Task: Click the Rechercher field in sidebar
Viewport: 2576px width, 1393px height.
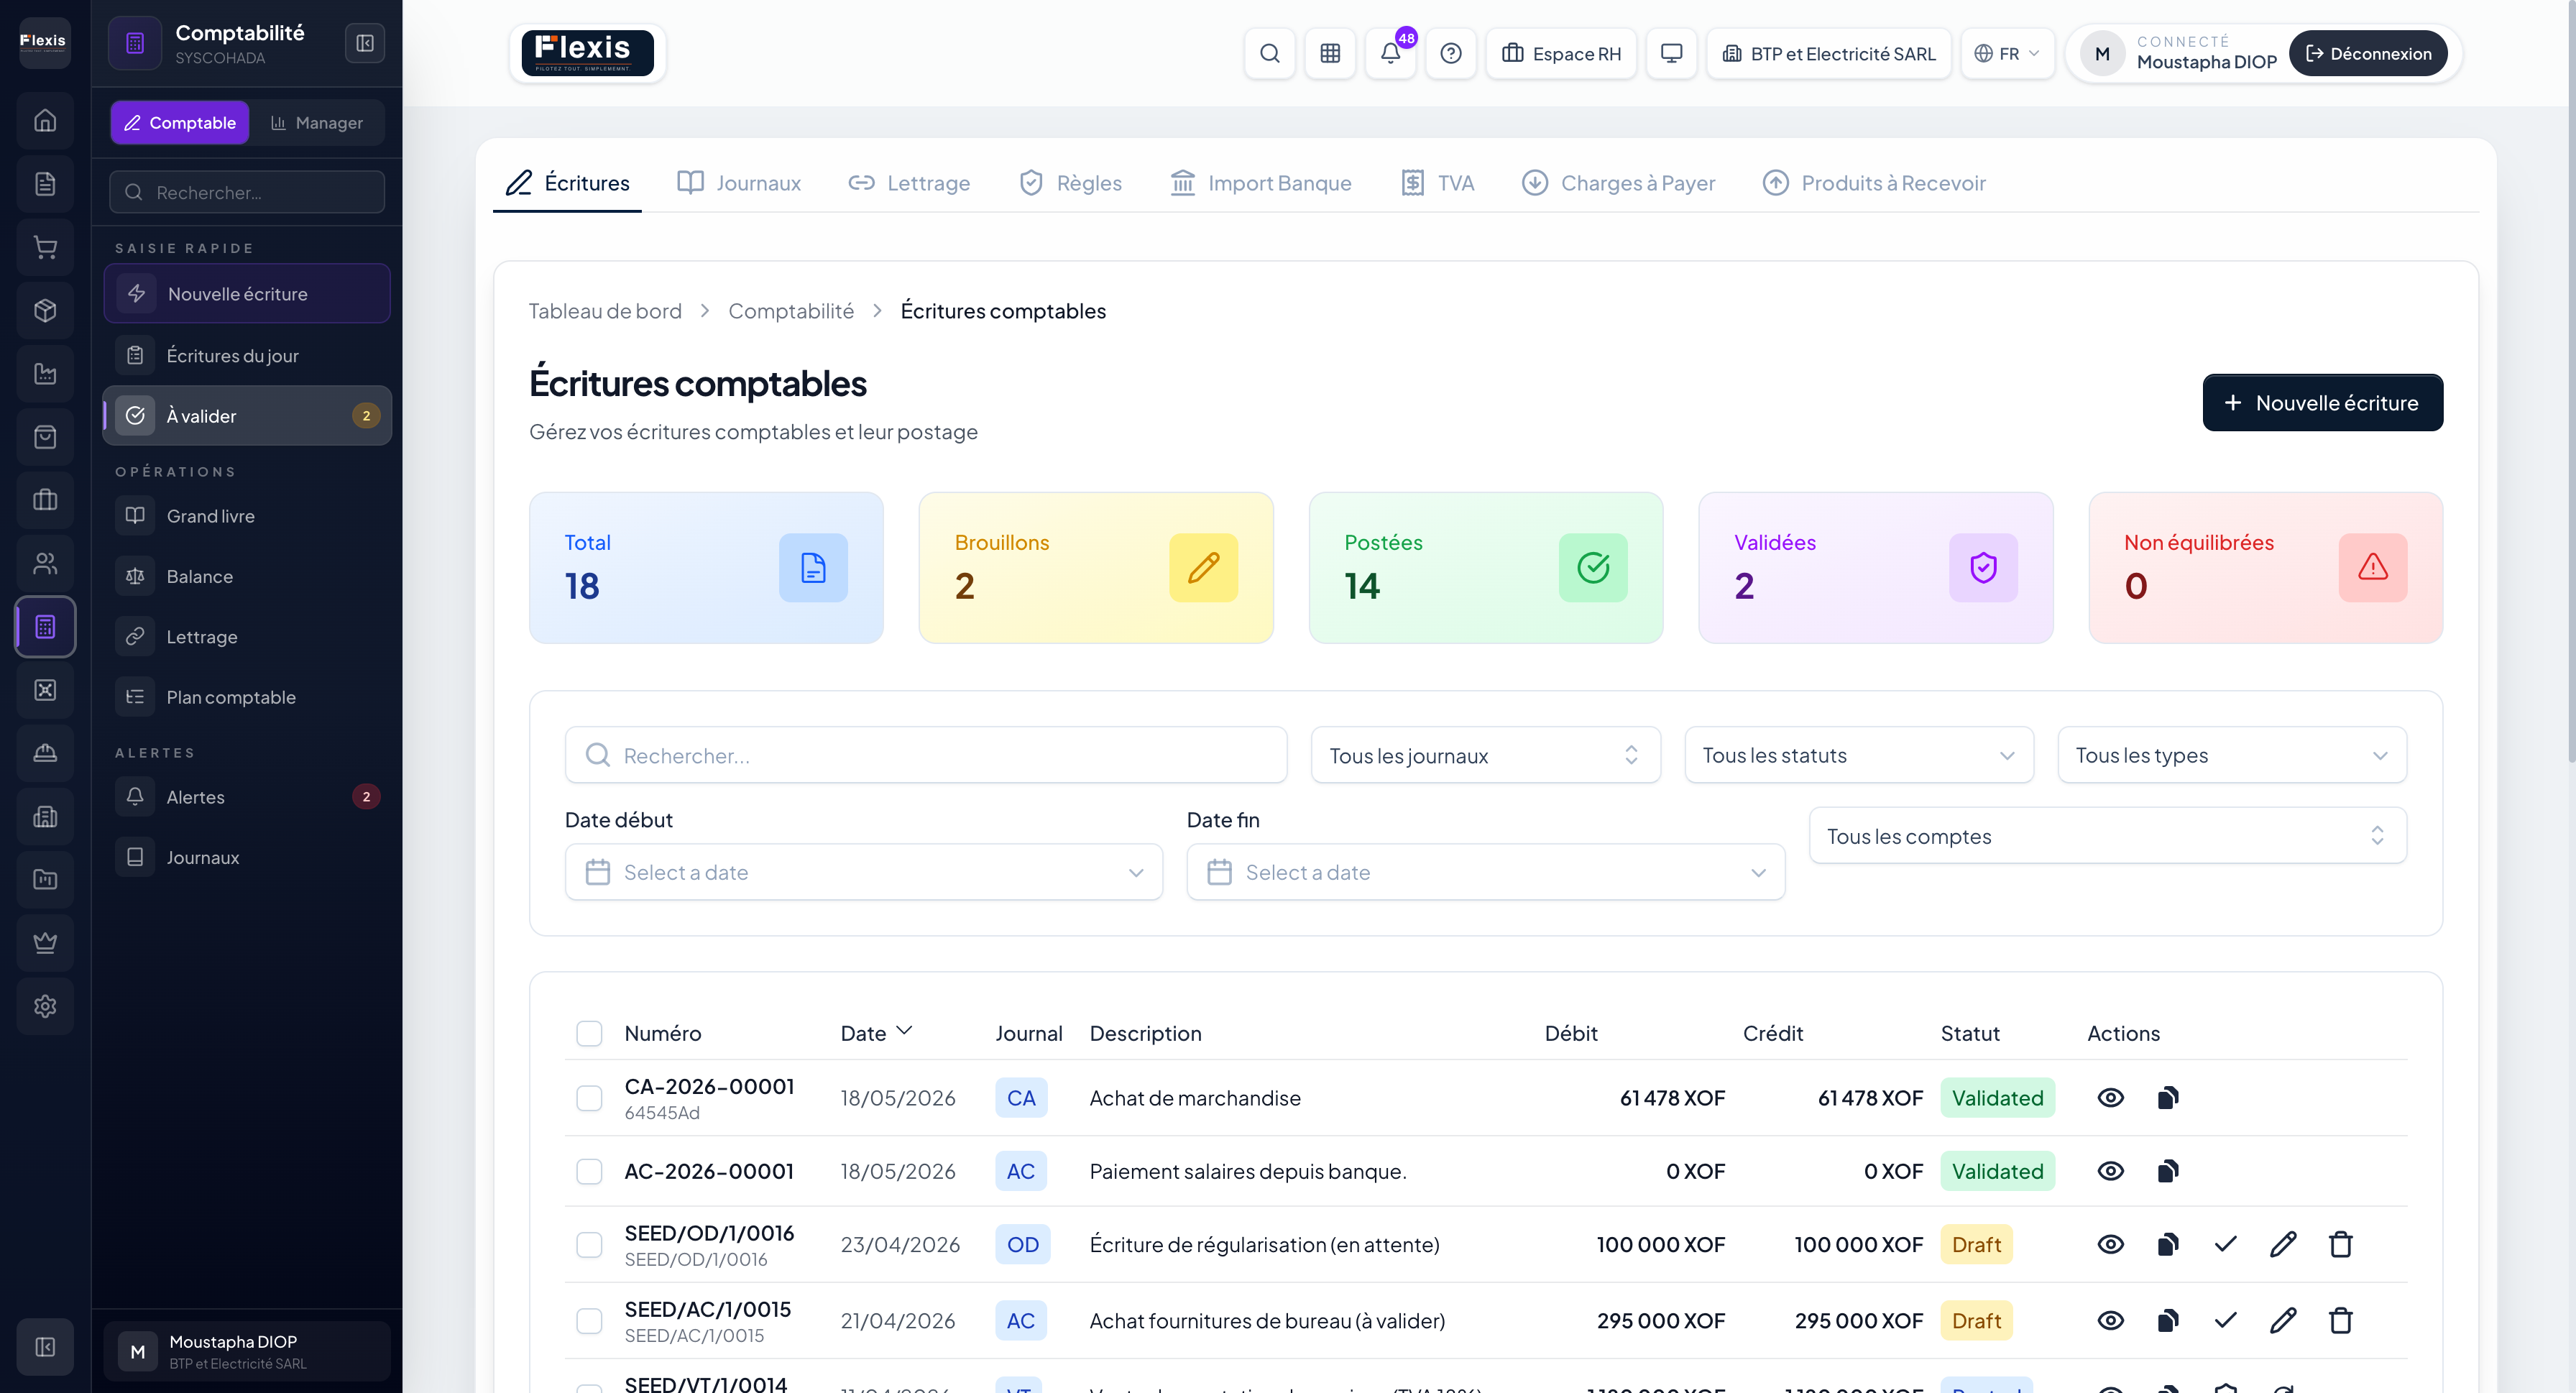Action: point(246,192)
